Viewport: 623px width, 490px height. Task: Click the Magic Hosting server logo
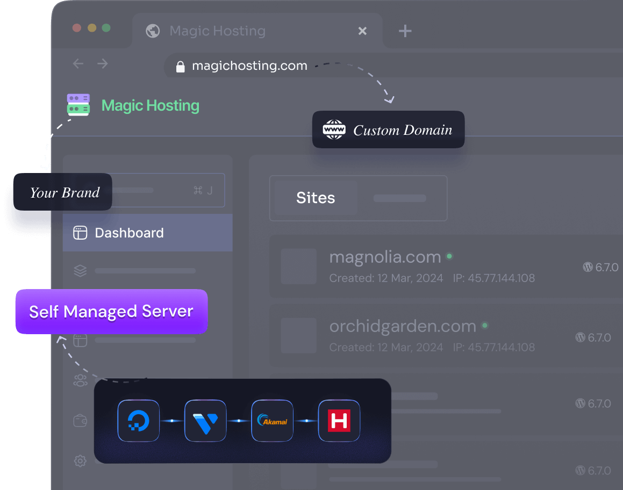(x=78, y=105)
